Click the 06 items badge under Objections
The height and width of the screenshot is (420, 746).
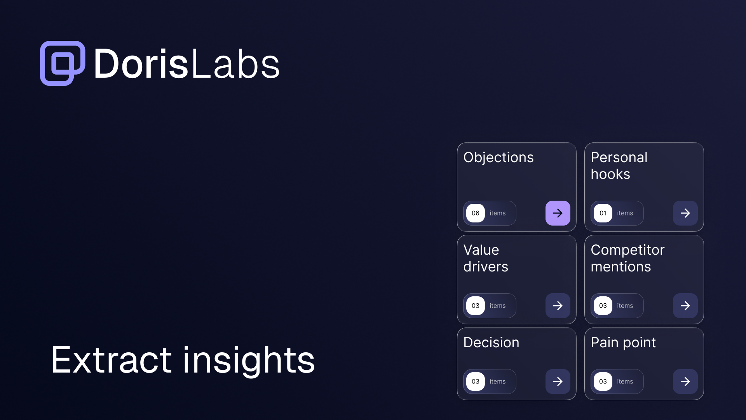point(490,213)
